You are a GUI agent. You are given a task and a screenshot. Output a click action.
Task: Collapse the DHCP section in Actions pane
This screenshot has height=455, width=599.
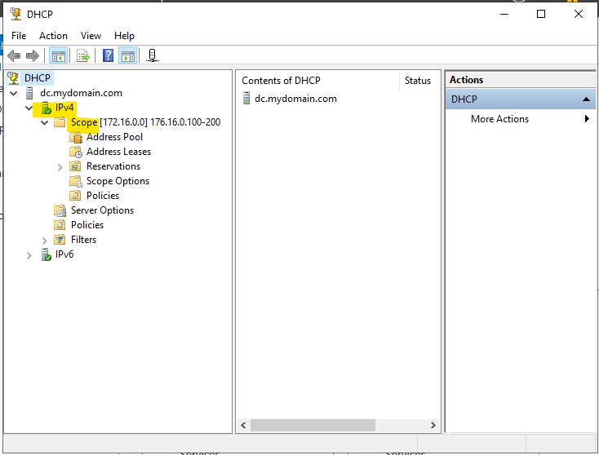tap(585, 99)
